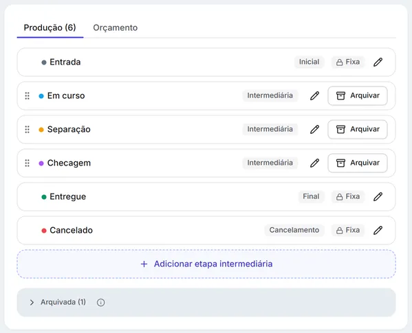Click the green color dot of Entregue
The height and width of the screenshot is (333, 412).
(x=44, y=197)
